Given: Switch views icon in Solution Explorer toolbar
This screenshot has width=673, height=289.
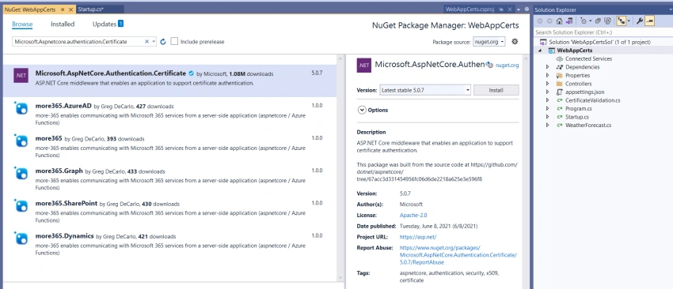Looking at the screenshot, I should tap(569, 21).
